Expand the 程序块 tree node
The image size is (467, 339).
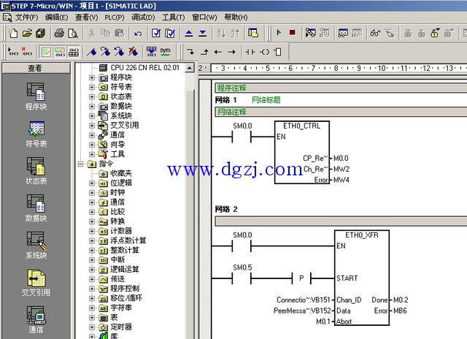coord(92,77)
